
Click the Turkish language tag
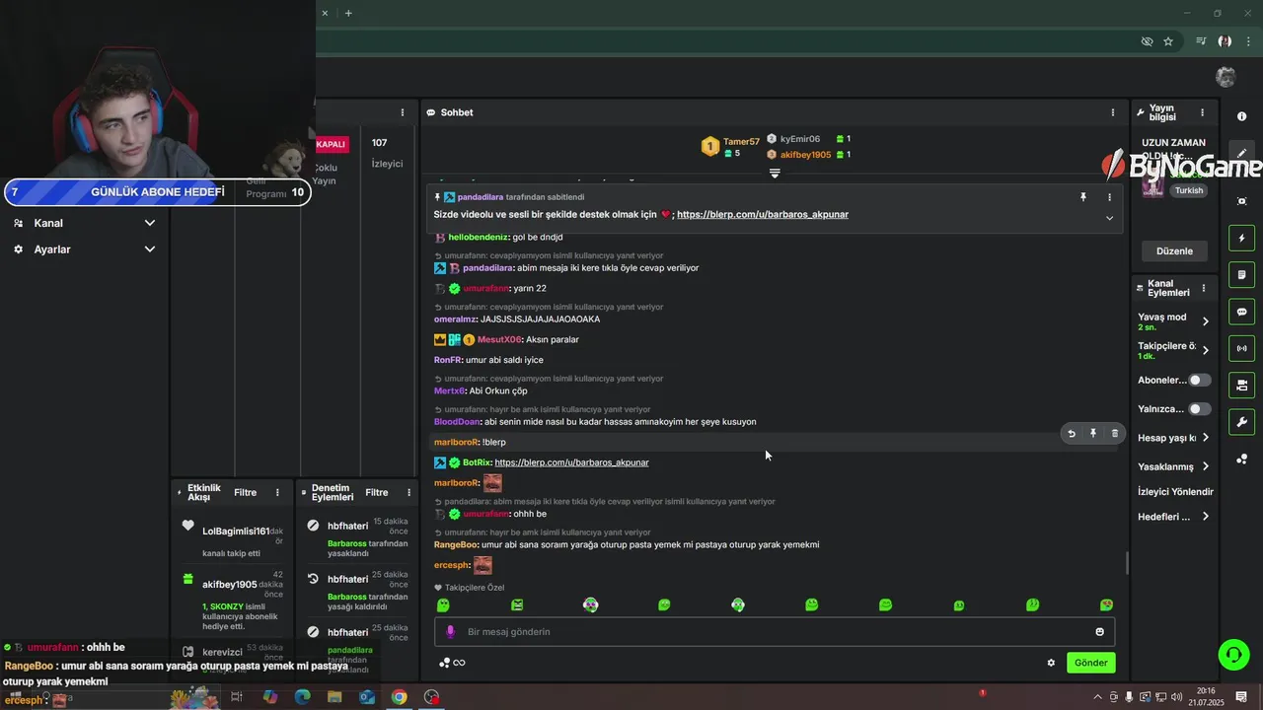tap(1189, 190)
